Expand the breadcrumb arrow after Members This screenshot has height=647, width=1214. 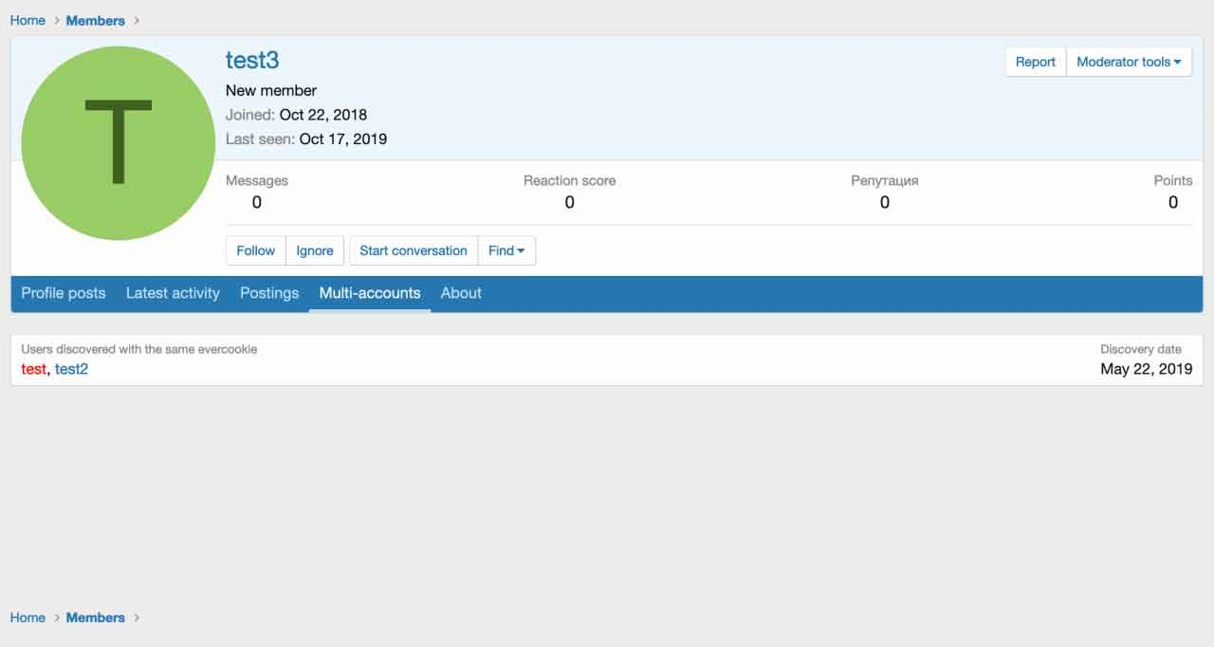point(136,20)
